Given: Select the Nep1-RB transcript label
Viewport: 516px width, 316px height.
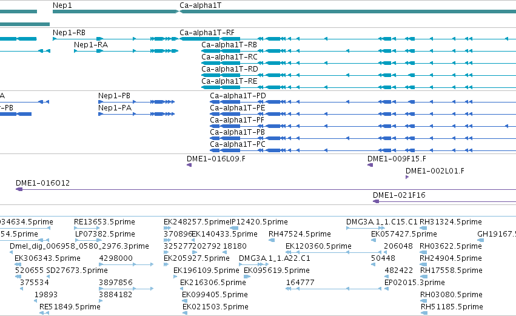Looking at the screenshot, I should 69,33.
